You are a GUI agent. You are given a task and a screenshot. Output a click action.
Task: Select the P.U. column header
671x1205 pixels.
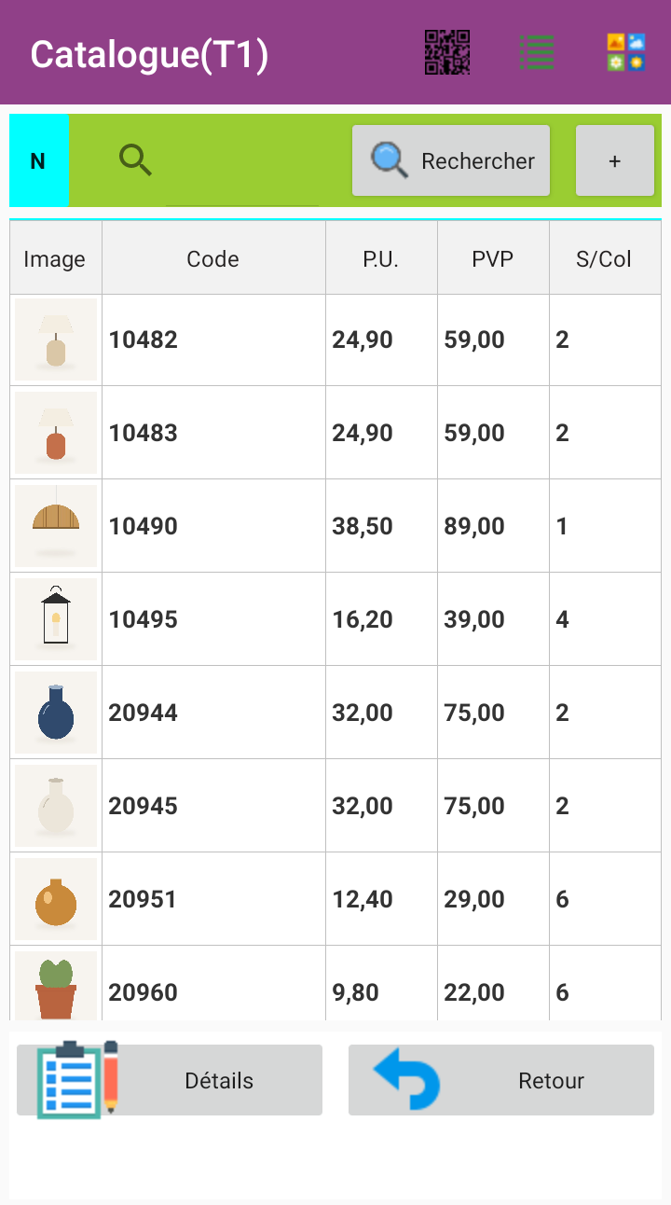pos(381,259)
